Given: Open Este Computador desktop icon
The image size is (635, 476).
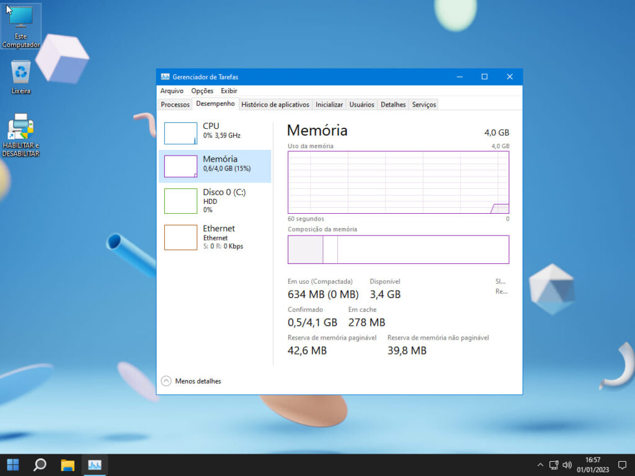Looking at the screenshot, I should pyautogui.click(x=20, y=26).
